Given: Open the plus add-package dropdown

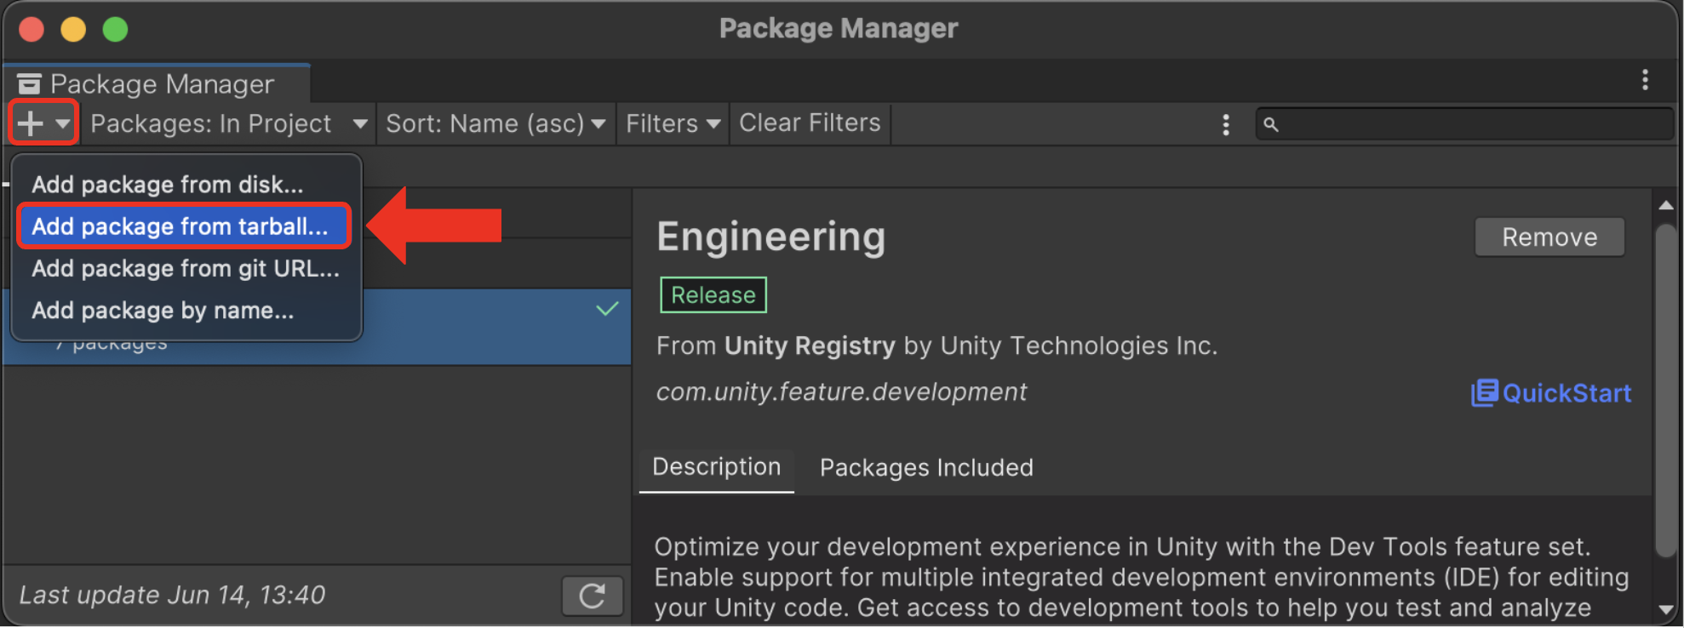Looking at the screenshot, I should pos(43,123).
